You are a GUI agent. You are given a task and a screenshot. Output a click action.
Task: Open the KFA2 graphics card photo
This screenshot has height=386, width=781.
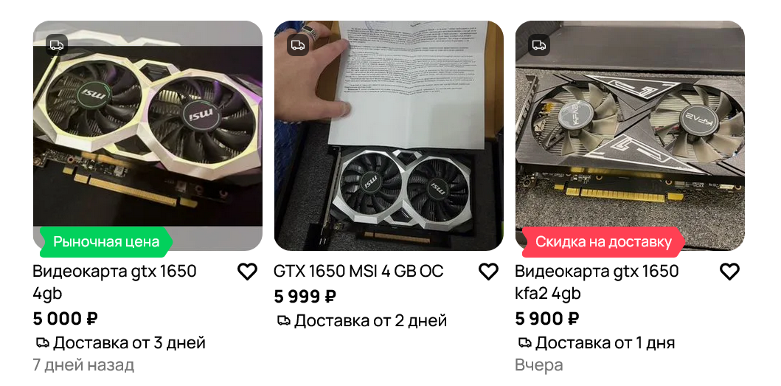[630, 136]
